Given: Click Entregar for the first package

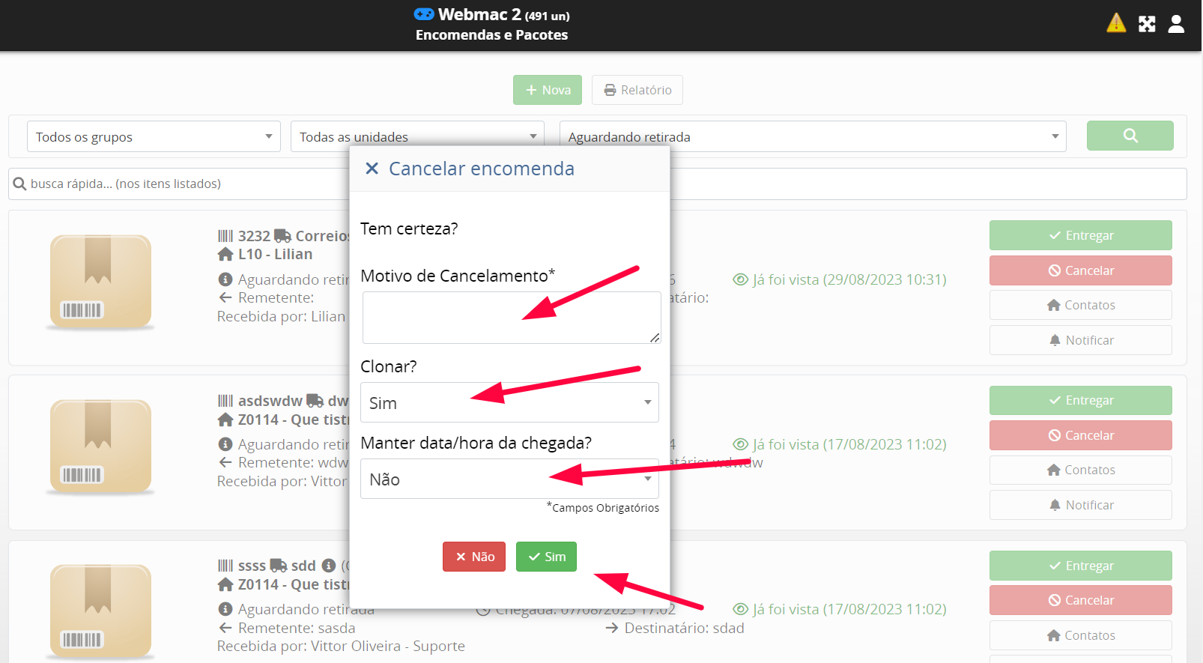Looking at the screenshot, I should pos(1080,235).
